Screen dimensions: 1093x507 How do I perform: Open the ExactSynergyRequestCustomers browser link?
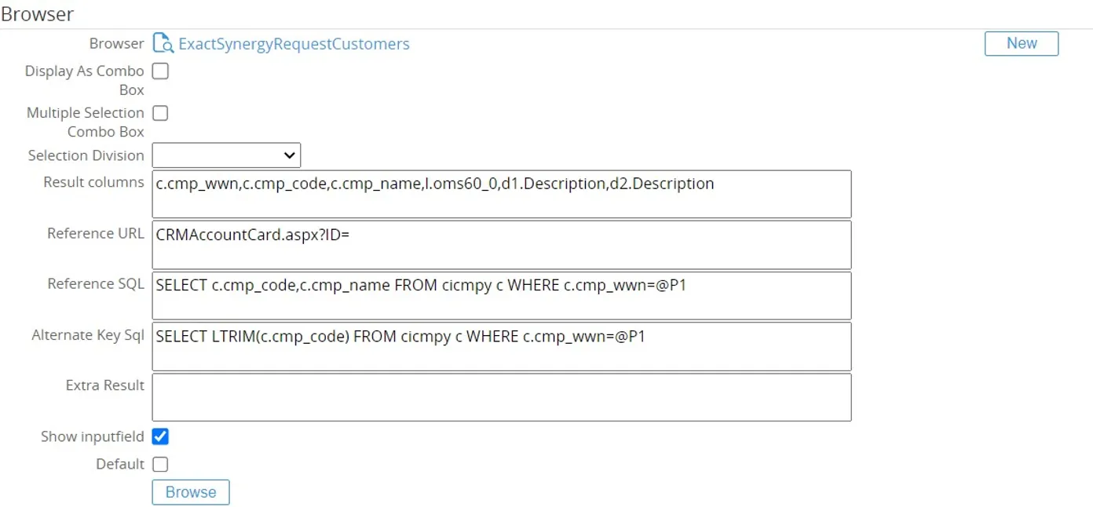[x=294, y=43]
